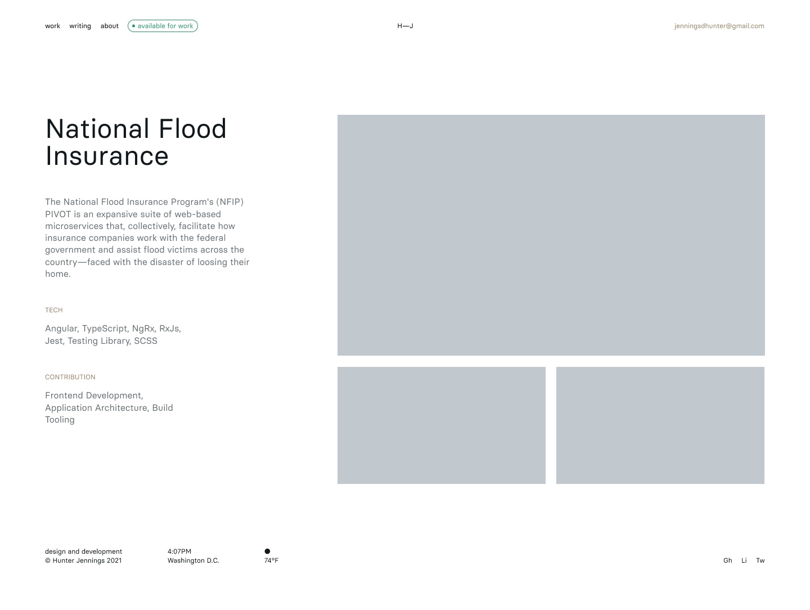The height and width of the screenshot is (610, 810).
Task: Click the 4:07PM time in footer
Action: (x=179, y=551)
